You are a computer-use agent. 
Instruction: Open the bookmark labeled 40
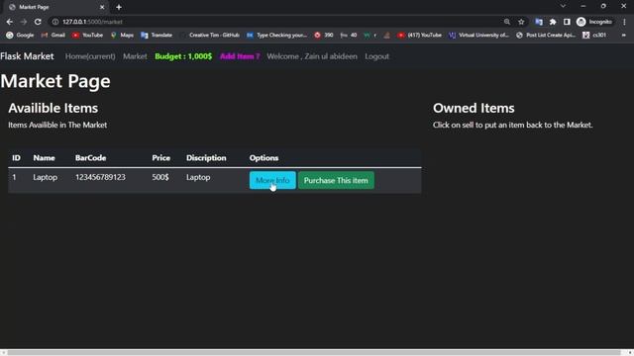349,36
